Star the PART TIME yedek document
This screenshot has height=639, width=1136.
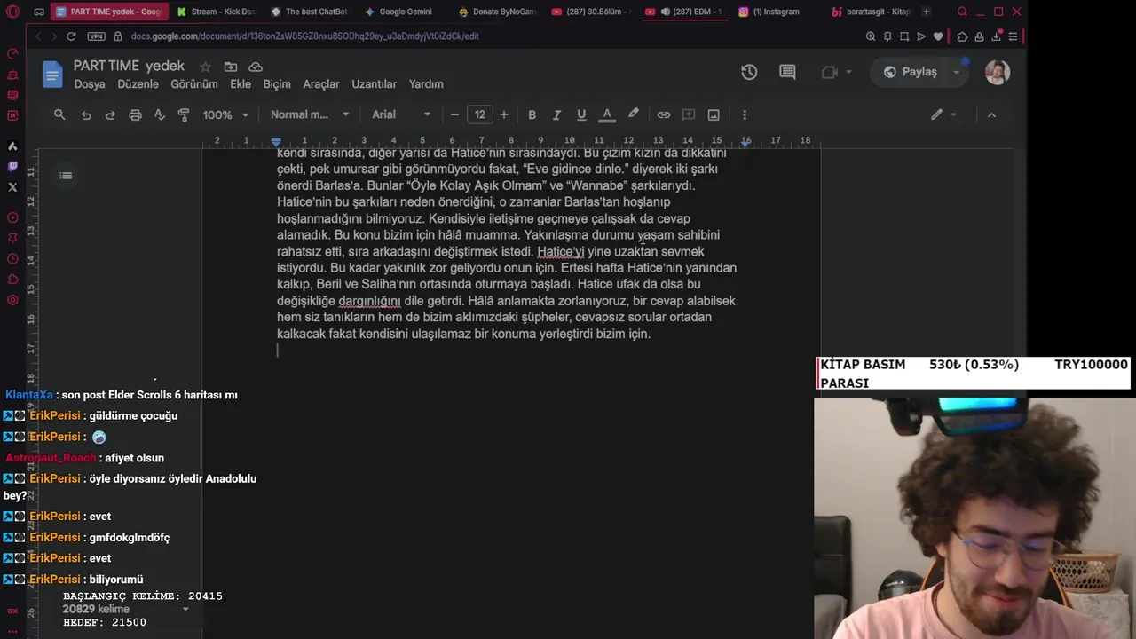(x=205, y=67)
